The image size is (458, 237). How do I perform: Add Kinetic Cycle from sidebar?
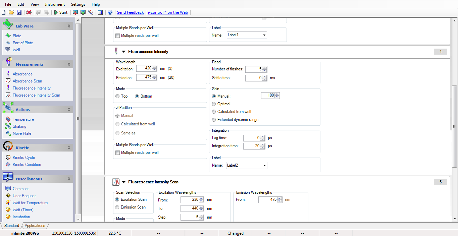[23, 158]
